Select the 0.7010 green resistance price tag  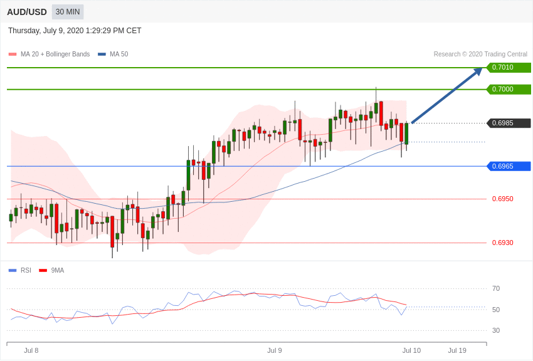click(x=509, y=67)
